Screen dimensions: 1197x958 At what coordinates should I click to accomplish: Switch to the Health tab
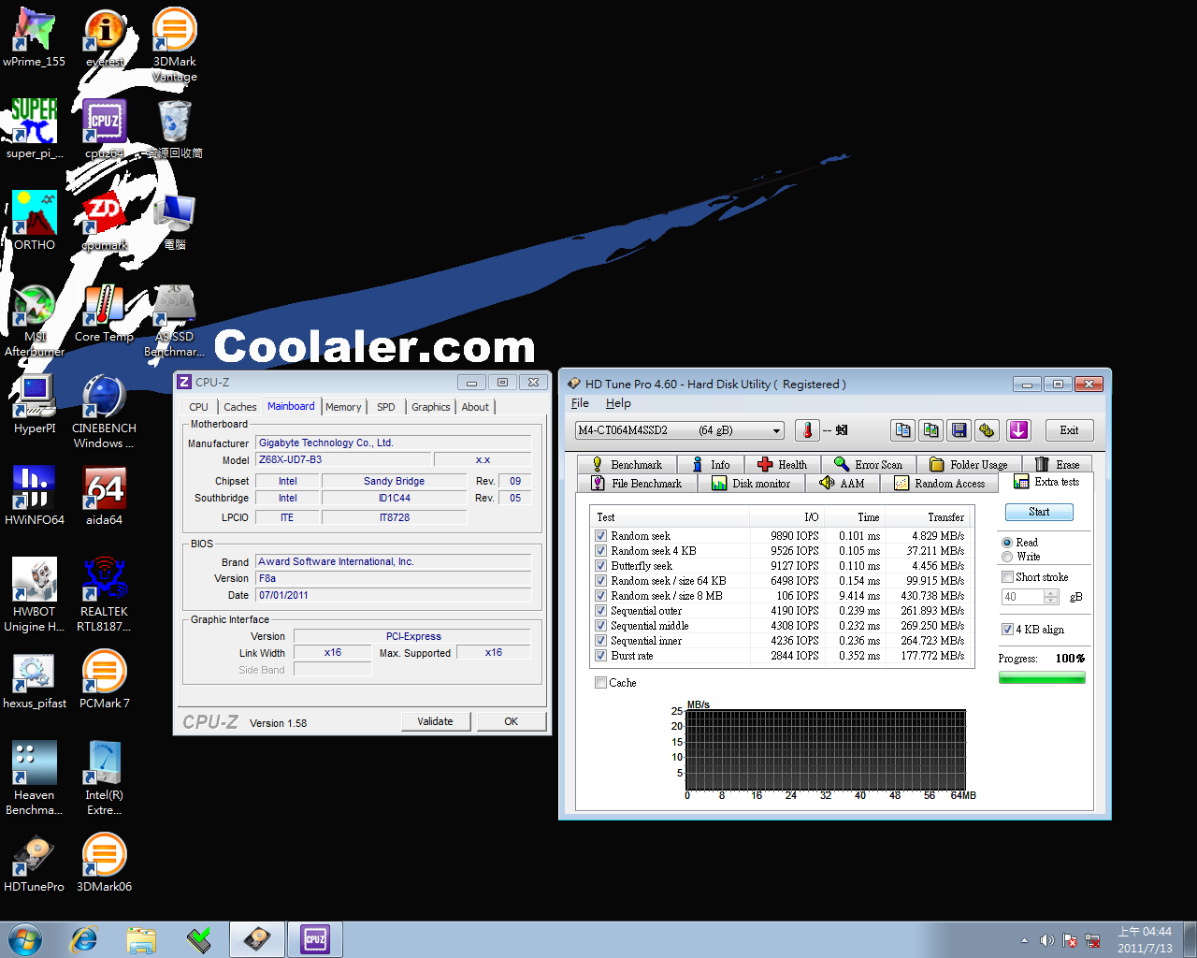[x=782, y=464]
